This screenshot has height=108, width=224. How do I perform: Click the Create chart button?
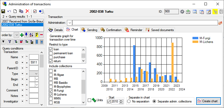pos(209,101)
